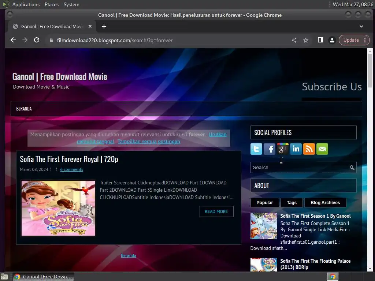The height and width of the screenshot is (281, 375).
Task: Click the Season 1 sidebar thumbnail
Action: 264,226
